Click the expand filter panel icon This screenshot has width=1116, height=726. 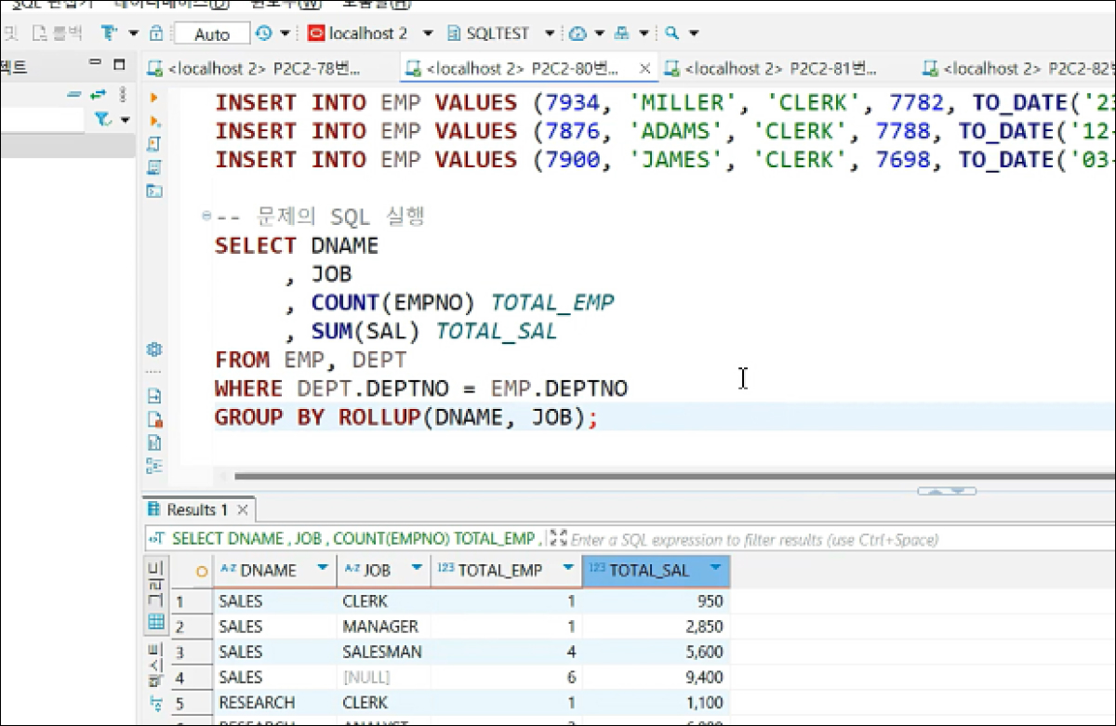(558, 538)
